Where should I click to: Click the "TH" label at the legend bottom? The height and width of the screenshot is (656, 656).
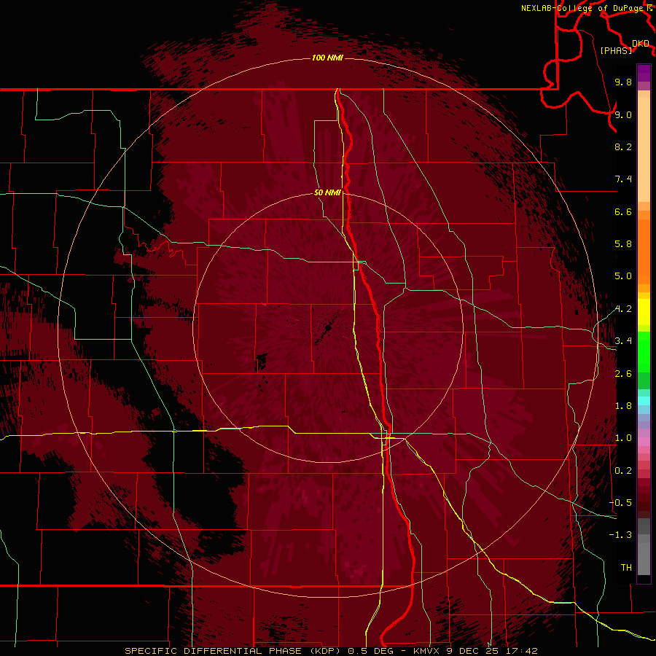pyautogui.click(x=626, y=568)
